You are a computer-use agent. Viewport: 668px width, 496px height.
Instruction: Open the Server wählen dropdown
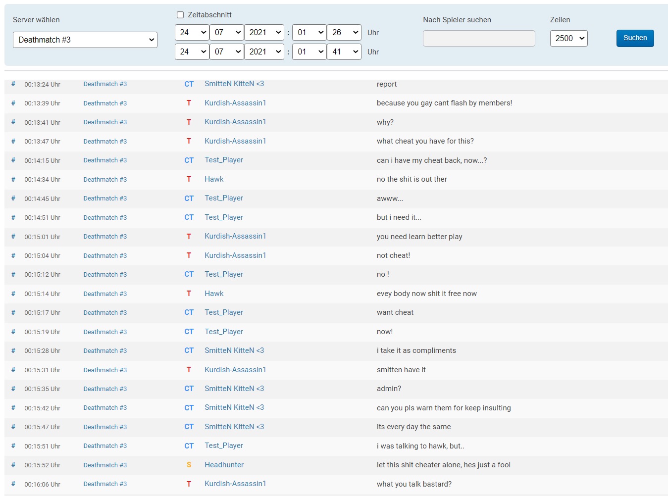pyautogui.click(x=85, y=40)
